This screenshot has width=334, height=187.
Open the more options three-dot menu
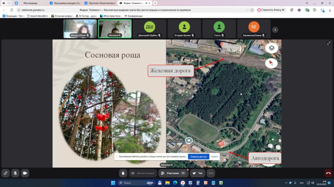(x=211, y=173)
